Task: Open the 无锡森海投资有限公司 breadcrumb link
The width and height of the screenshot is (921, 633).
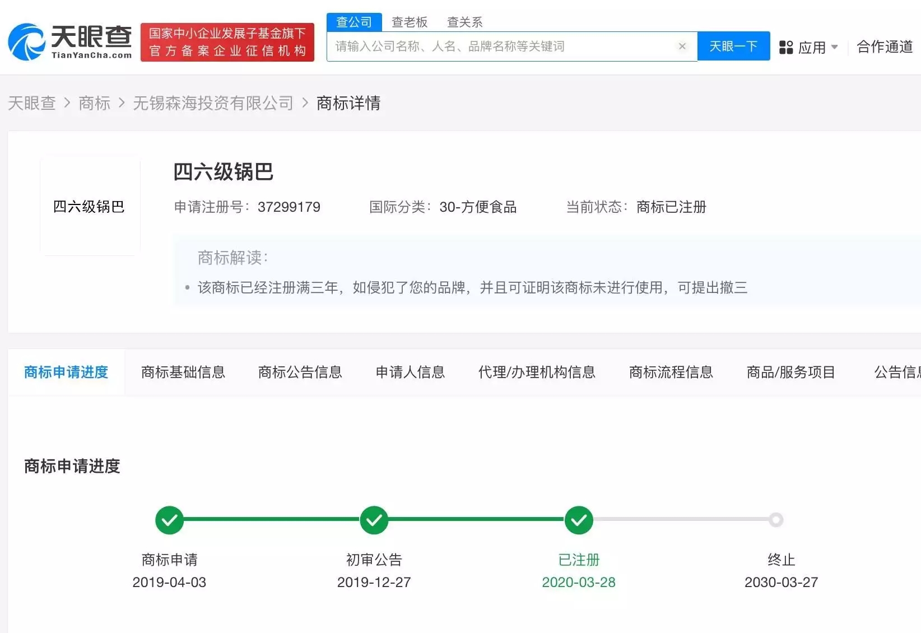Action: (213, 103)
